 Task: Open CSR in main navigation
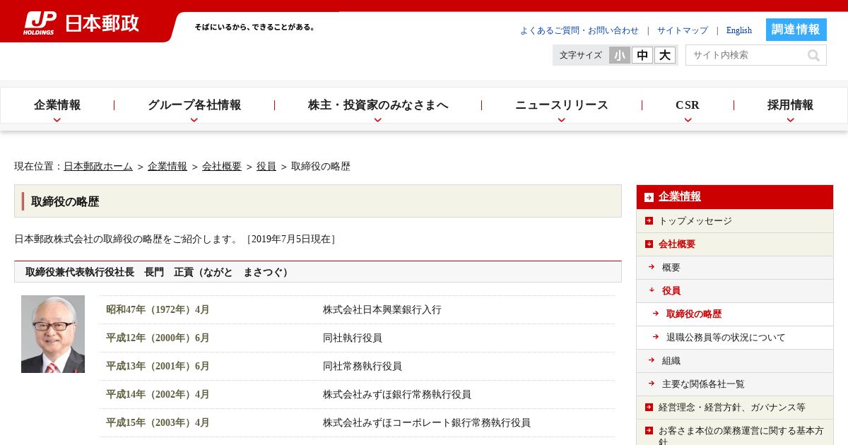point(688,105)
